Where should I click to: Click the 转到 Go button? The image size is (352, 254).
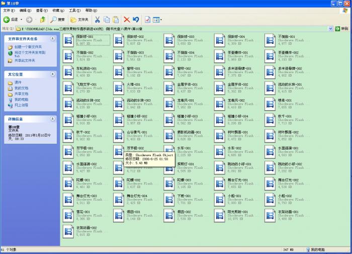(x=341, y=29)
